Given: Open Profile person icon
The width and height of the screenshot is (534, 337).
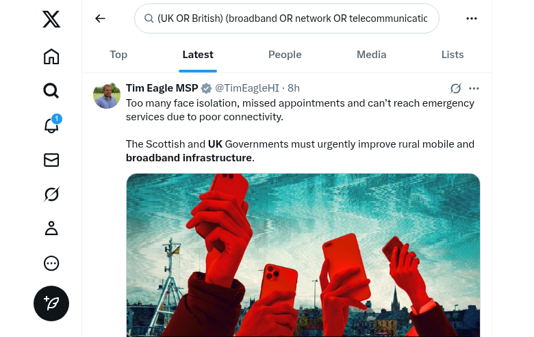Looking at the screenshot, I should tap(51, 229).
